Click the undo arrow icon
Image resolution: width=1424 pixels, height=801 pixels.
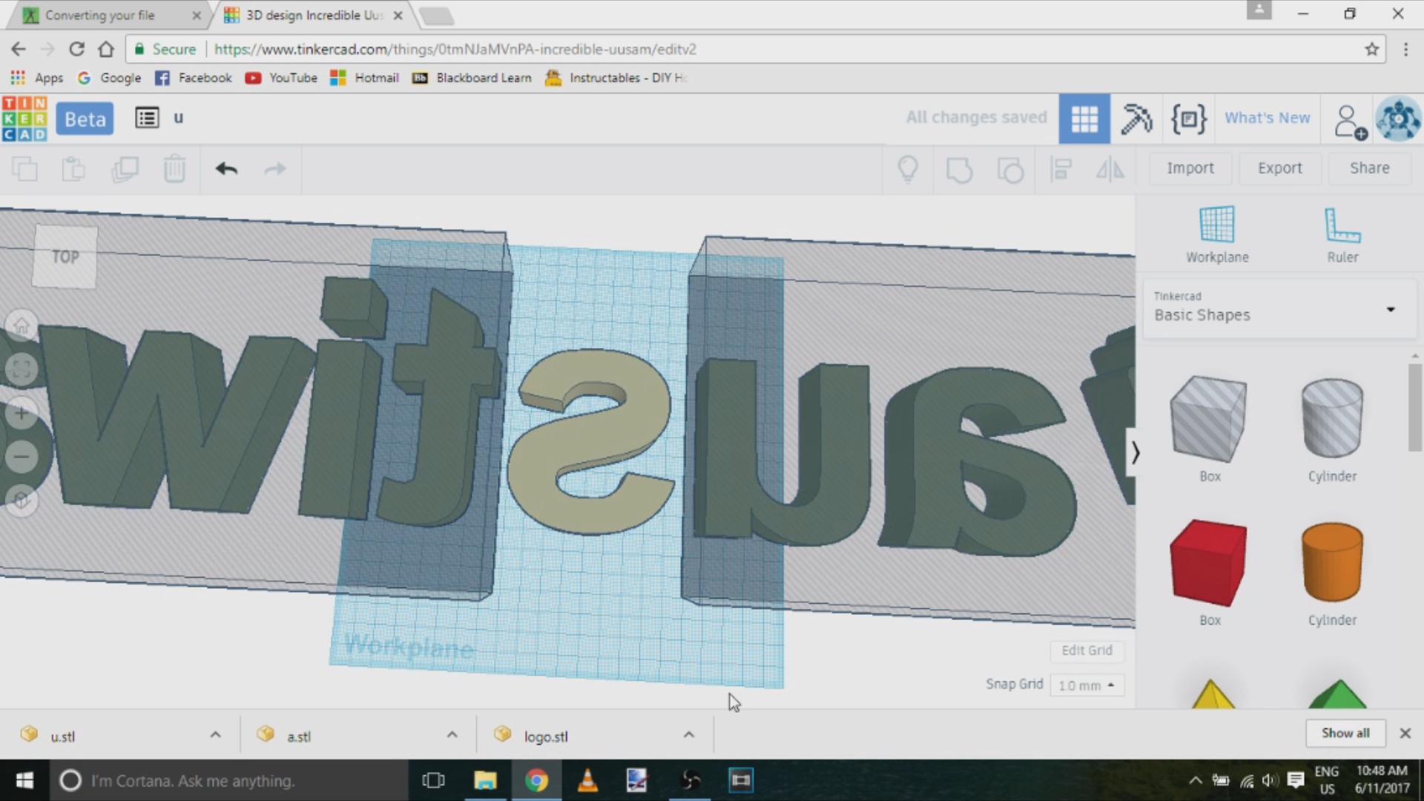click(x=226, y=169)
